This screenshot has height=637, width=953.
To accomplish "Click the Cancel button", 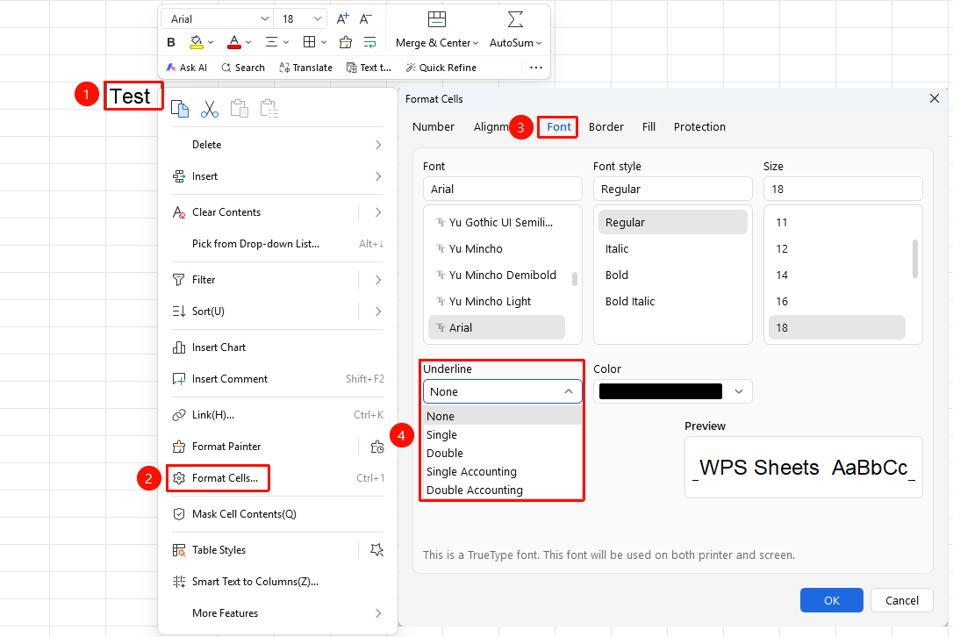I will [x=902, y=600].
